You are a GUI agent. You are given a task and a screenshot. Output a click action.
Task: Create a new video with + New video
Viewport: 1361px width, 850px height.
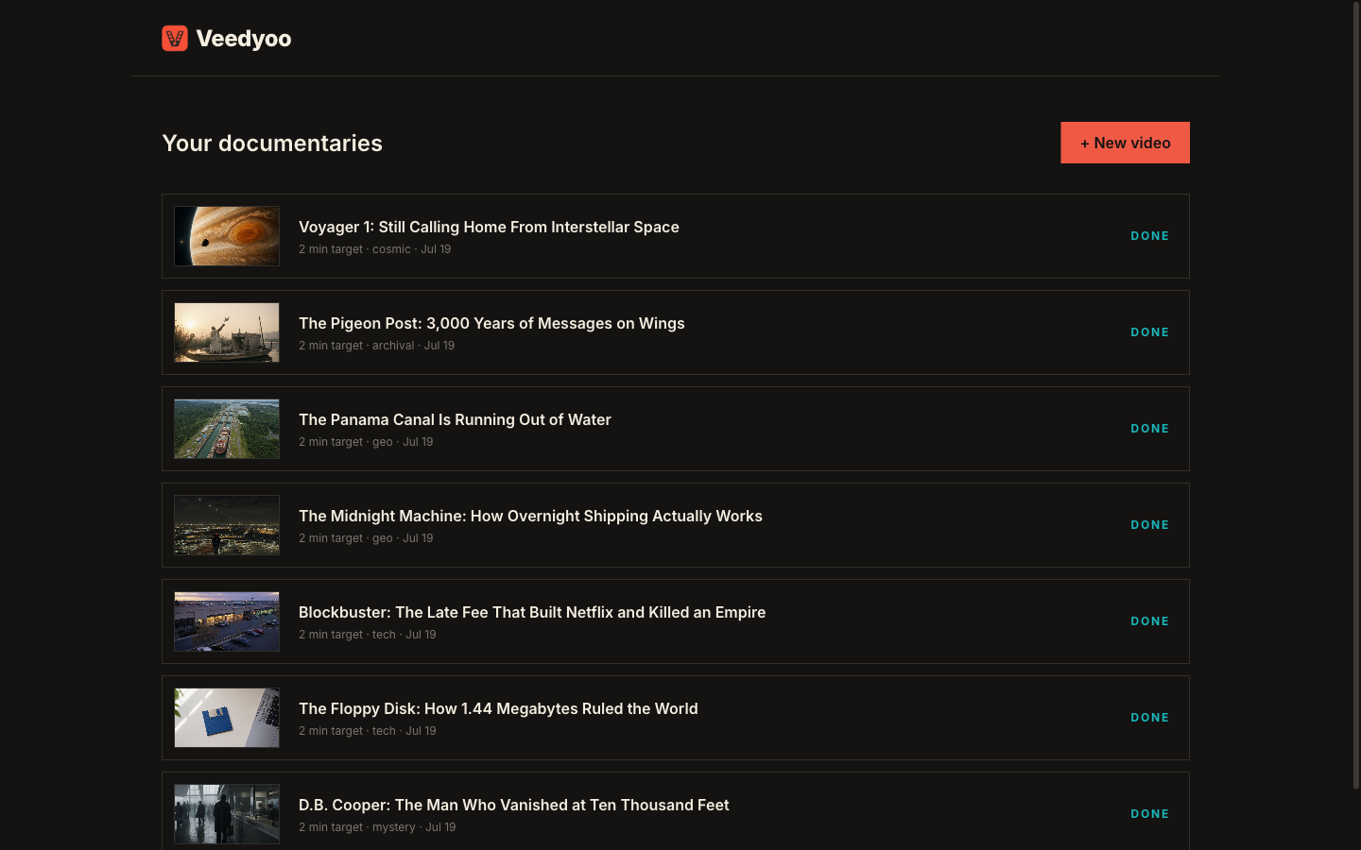point(1125,143)
